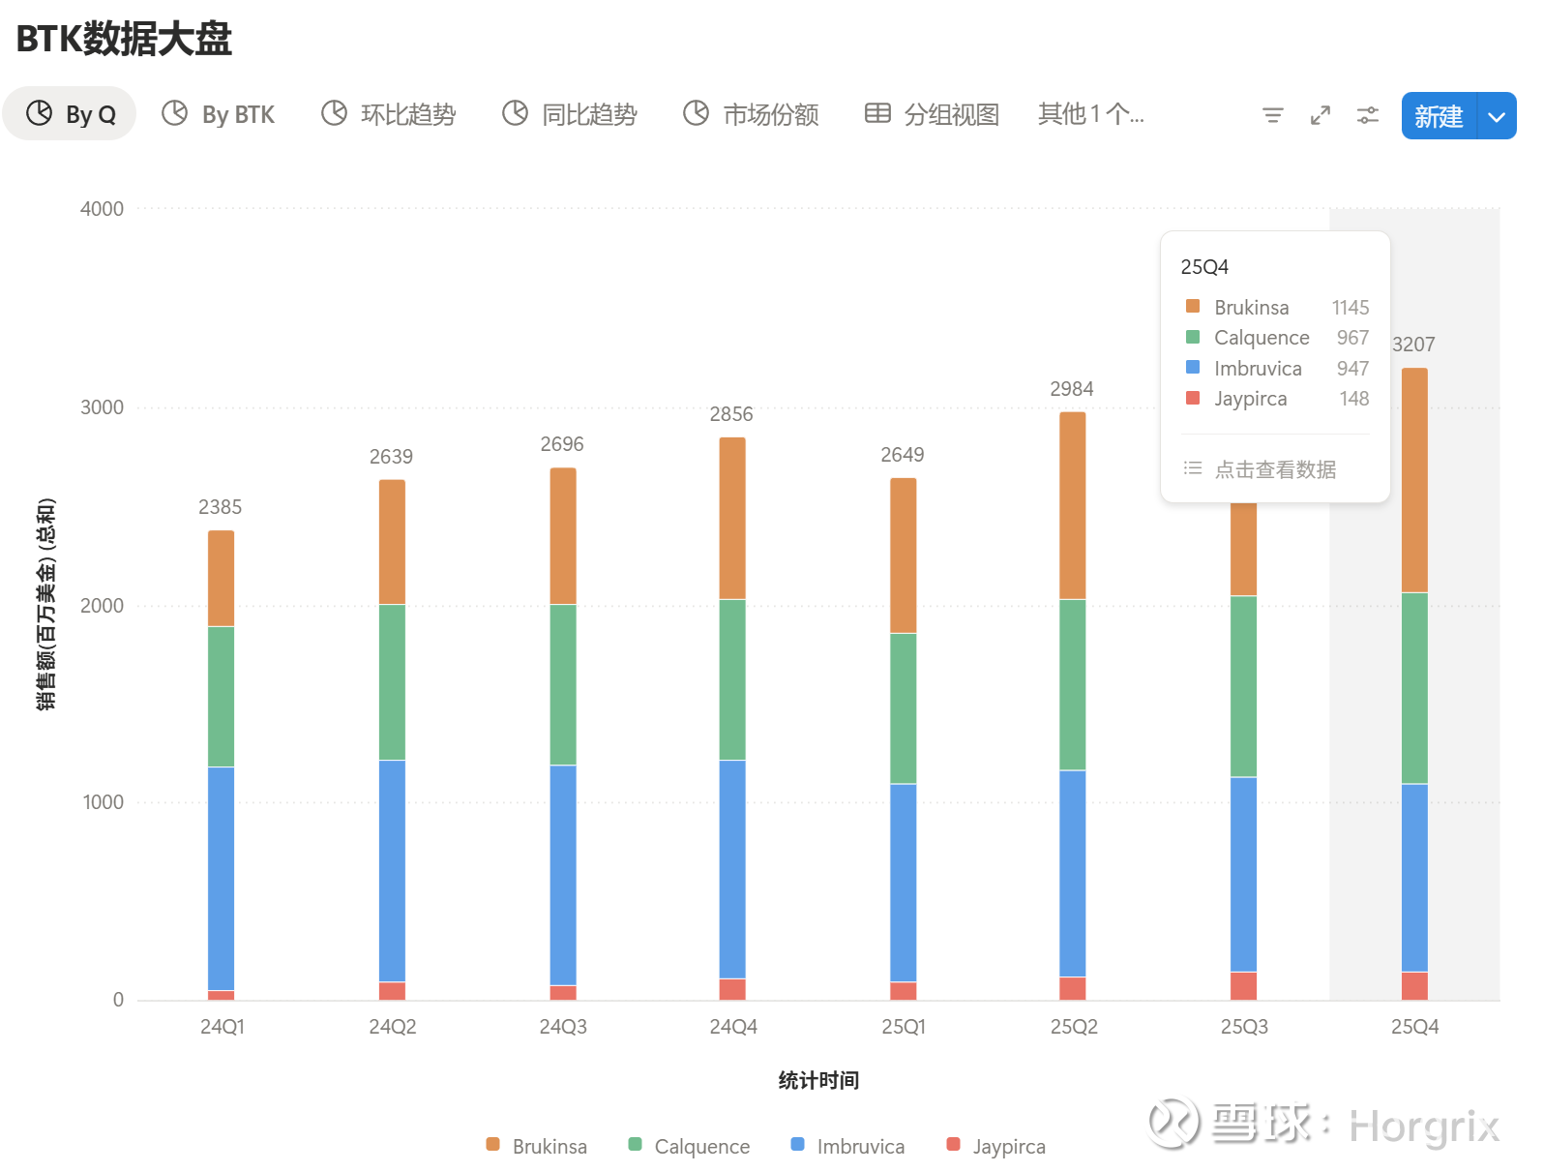The width and height of the screenshot is (1544, 1172).
Task: Click the 2639 total label above 24Q2
Action: pos(391,457)
